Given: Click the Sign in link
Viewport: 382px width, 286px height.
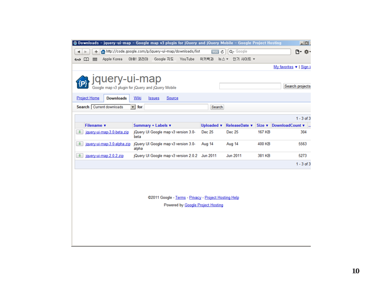Looking at the screenshot, I should (306, 67).
